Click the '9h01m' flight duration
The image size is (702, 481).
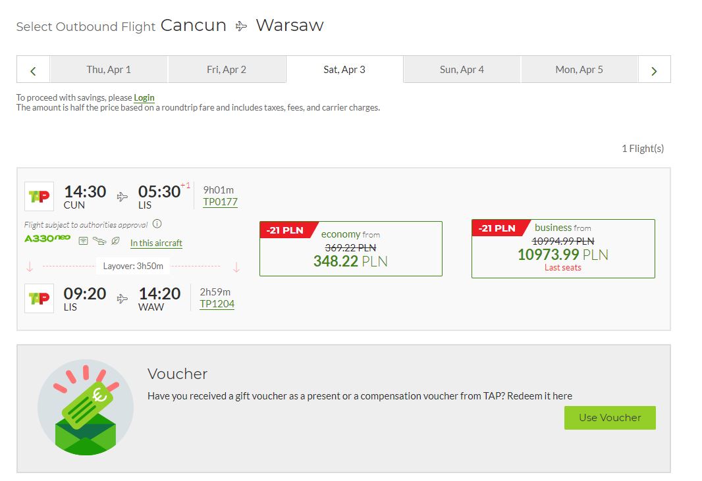tap(219, 190)
